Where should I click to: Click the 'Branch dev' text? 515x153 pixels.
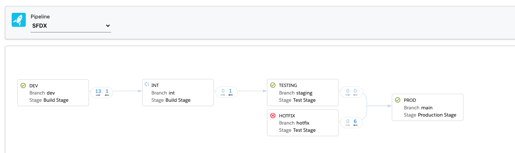(42, 93)
